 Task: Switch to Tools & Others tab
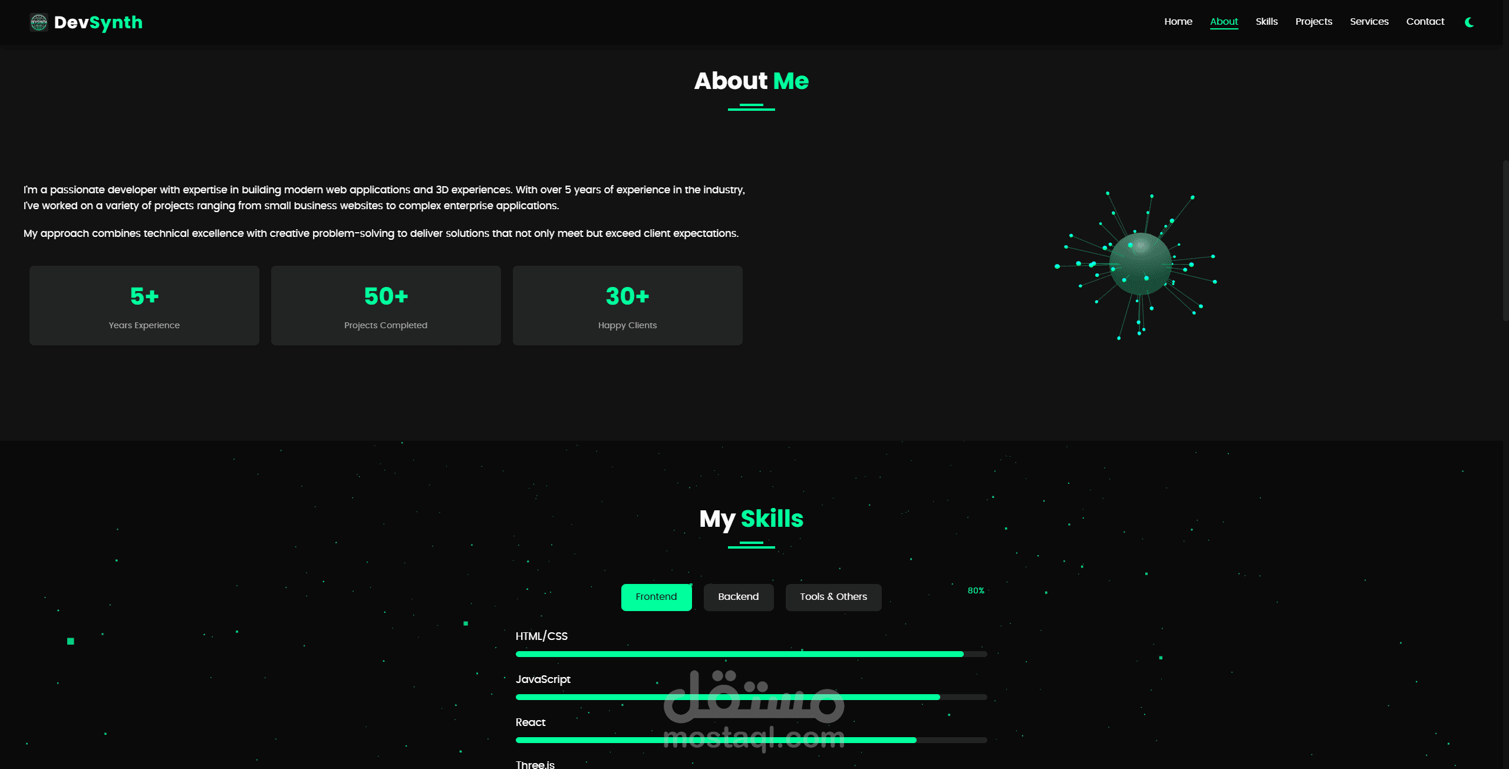coord(833,597)
